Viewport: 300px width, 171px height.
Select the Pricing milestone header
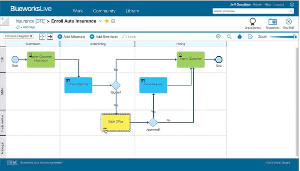181,44
